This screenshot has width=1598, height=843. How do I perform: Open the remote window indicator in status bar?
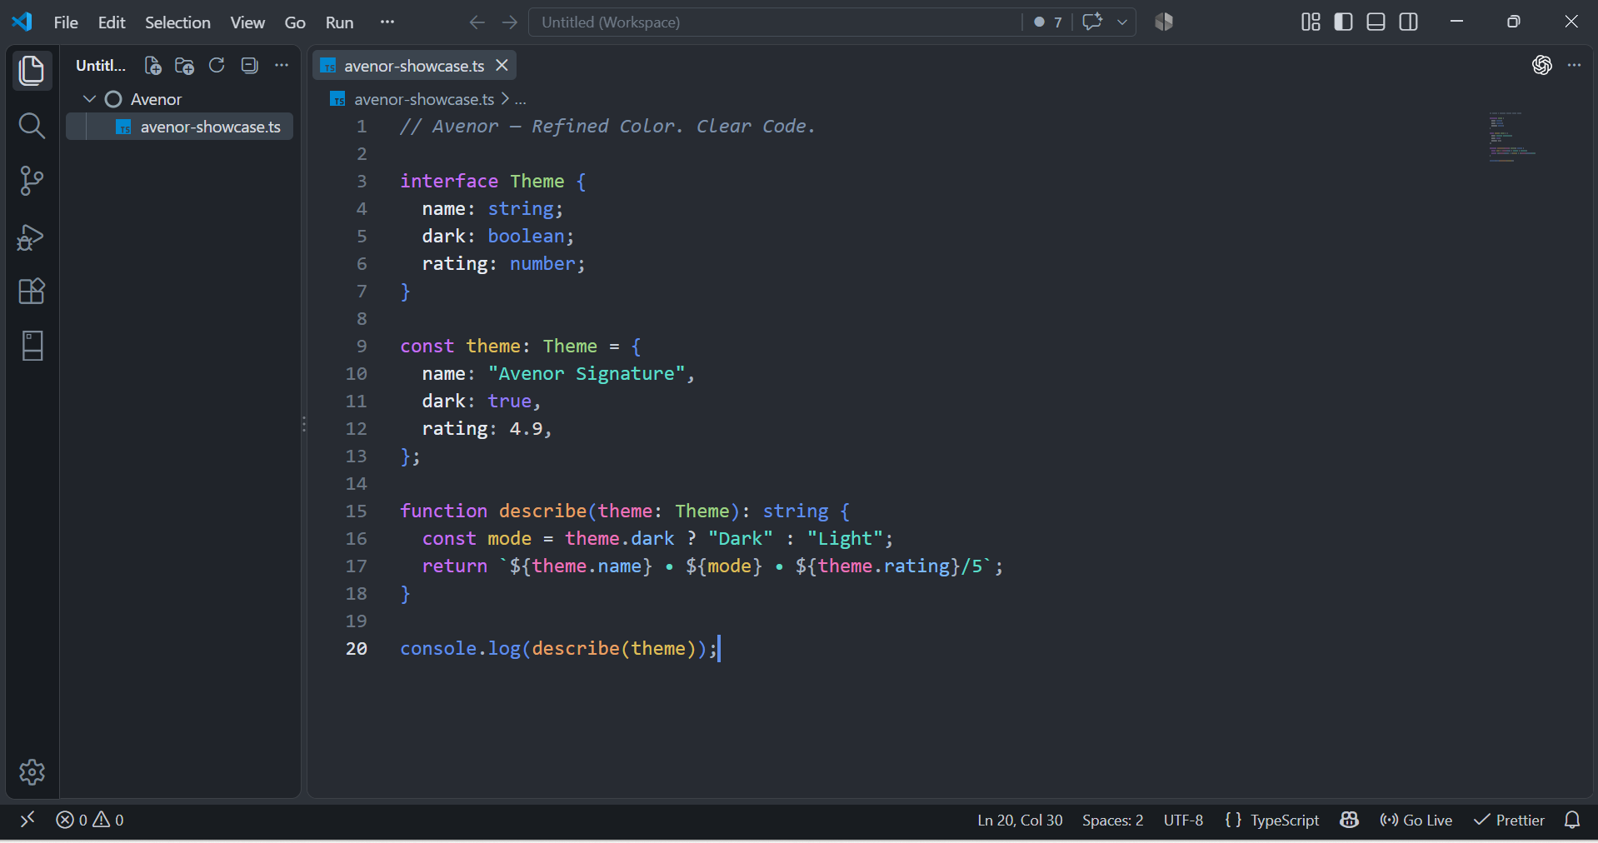(x=27, y=820)
